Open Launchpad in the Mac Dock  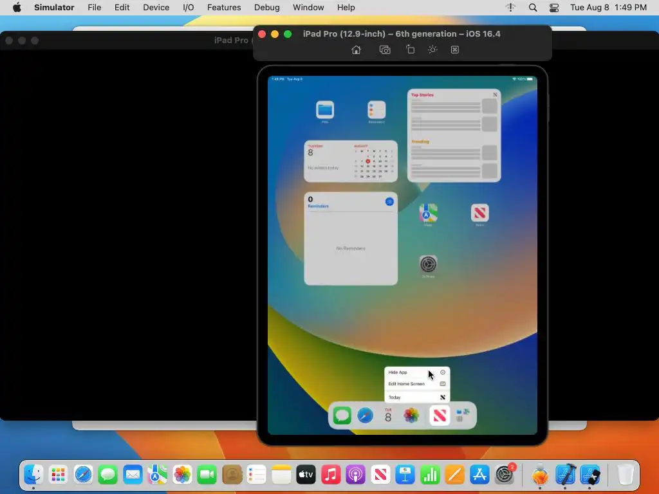(58, 475)
